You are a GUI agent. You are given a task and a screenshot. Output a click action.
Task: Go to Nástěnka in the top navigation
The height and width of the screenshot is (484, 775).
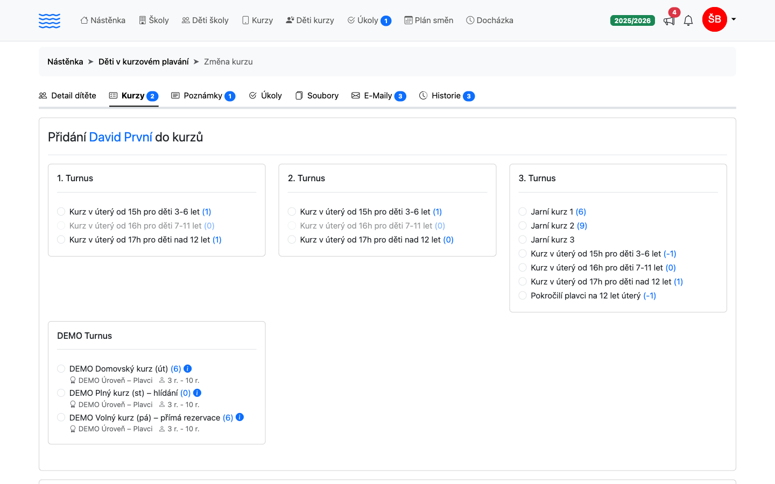point(103,20)
